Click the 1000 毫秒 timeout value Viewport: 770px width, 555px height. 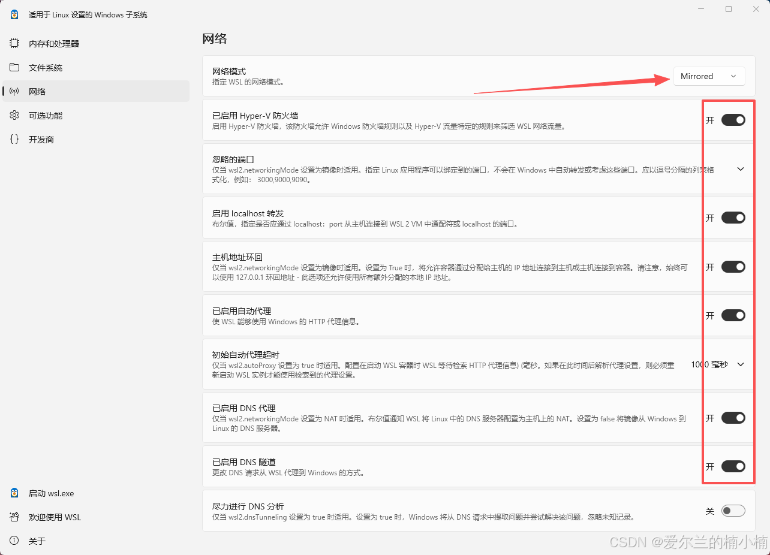(709, 364)
